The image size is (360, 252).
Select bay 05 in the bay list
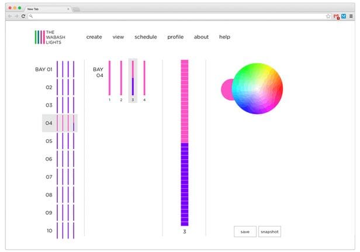60,141
